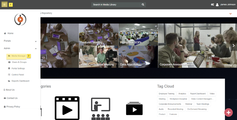The image size is (237, 120).
Task: Collapse the Admin menu chevron
Action: point(36,49)
